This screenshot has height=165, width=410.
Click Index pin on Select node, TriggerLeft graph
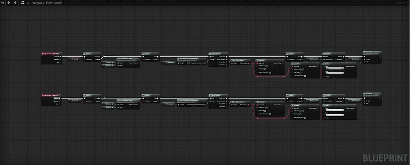point(324,118)
